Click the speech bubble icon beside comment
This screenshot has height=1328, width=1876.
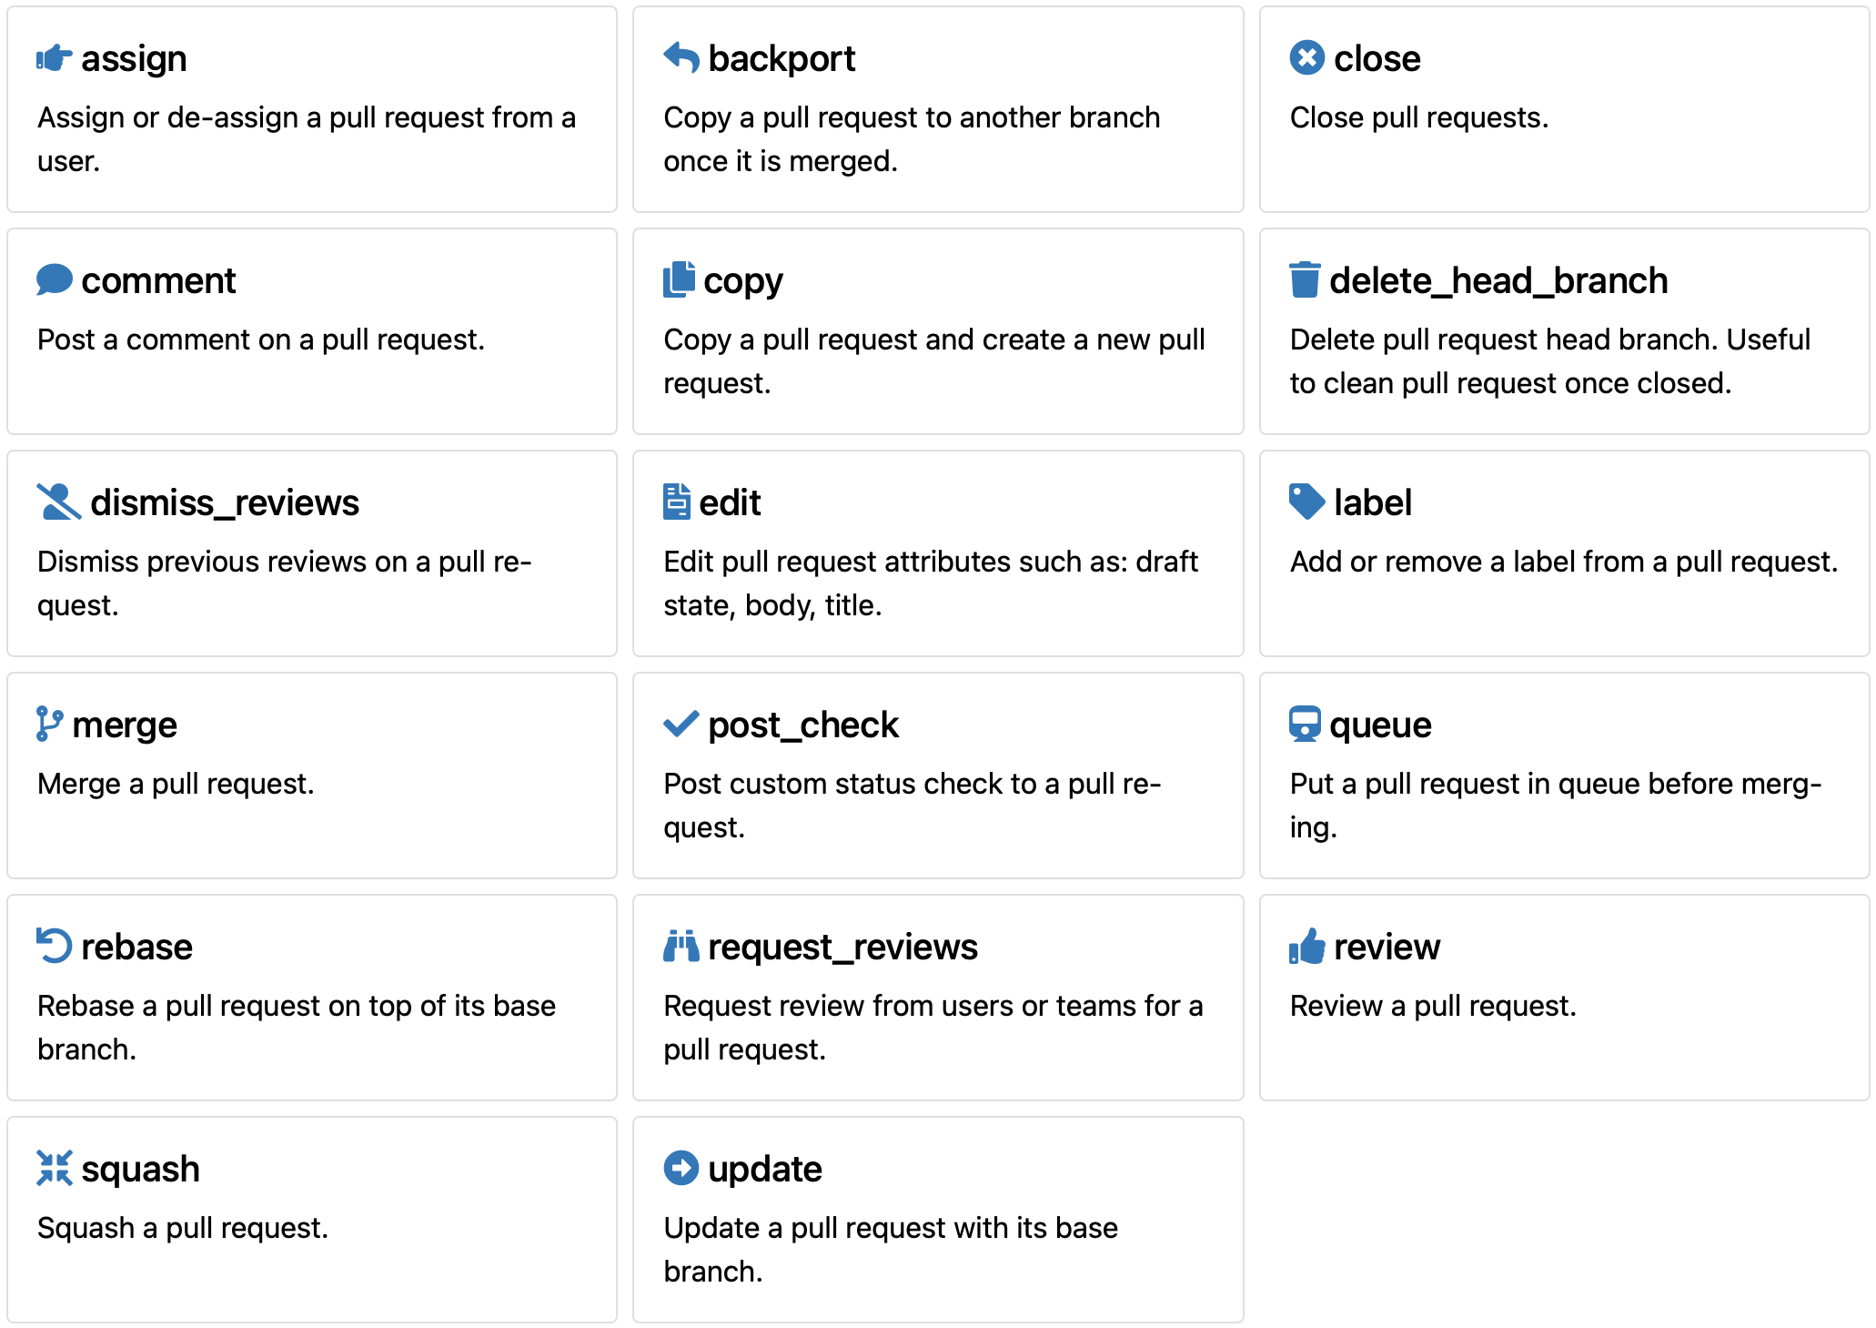[x=55, y=279]
